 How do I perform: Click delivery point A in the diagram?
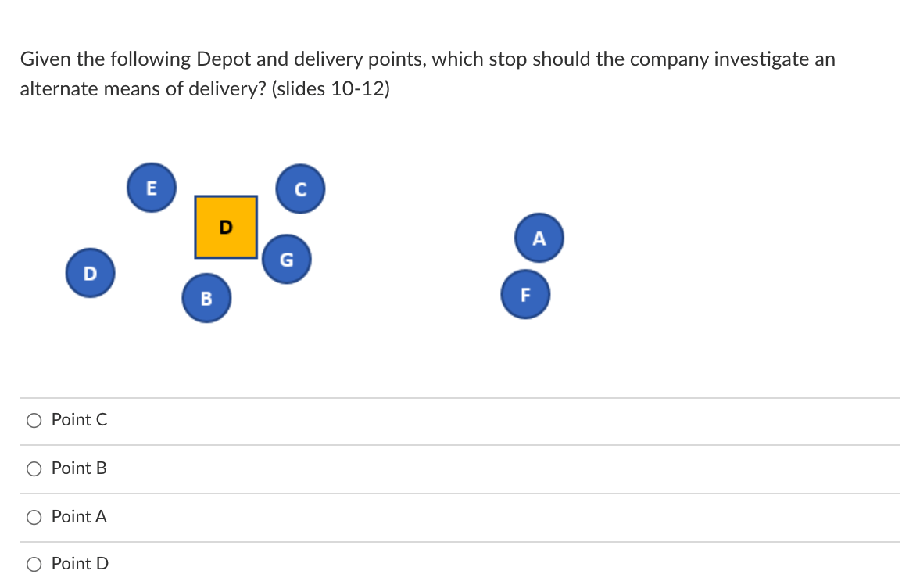539,238
